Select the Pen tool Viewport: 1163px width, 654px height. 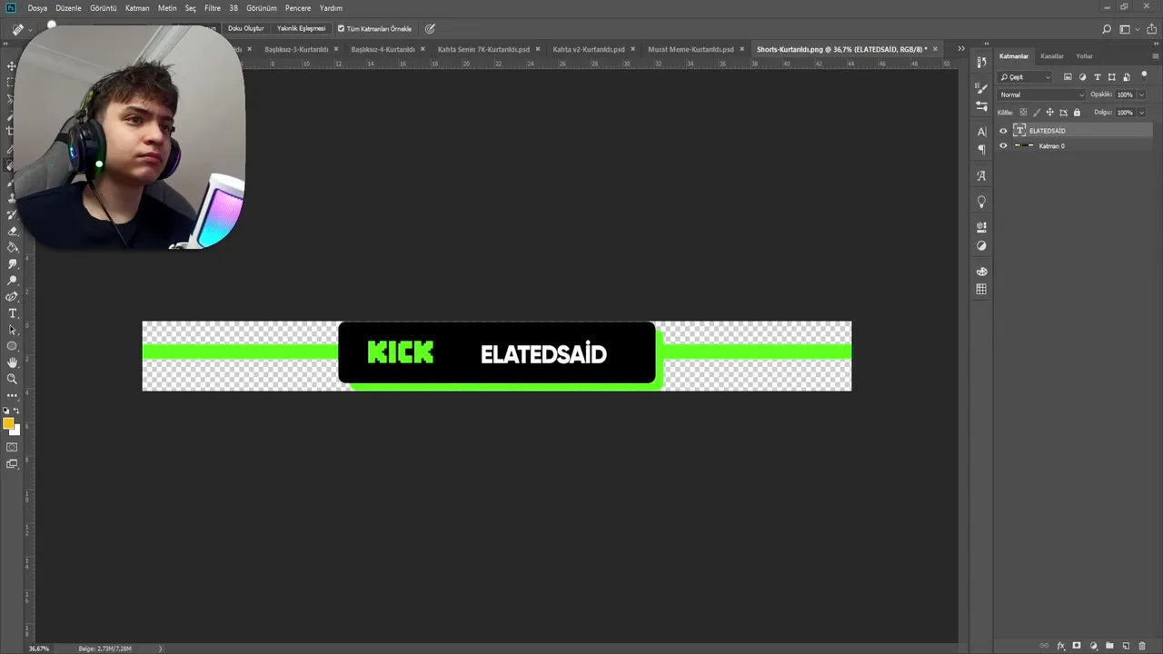(13, 296)
